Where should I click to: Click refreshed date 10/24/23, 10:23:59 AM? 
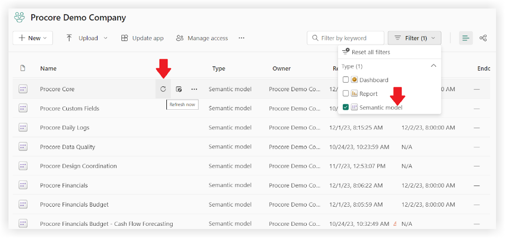[359, 147]
